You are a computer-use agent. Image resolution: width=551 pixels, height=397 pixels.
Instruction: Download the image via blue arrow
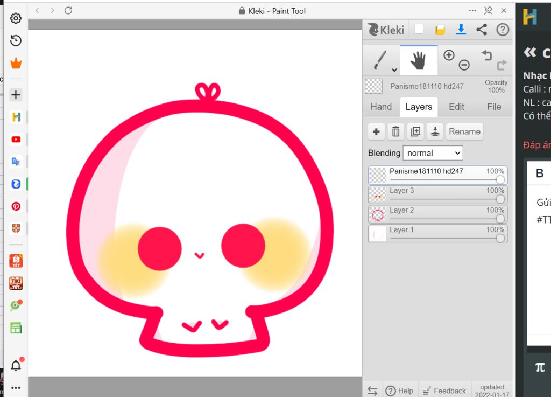(x=461, y=30)
